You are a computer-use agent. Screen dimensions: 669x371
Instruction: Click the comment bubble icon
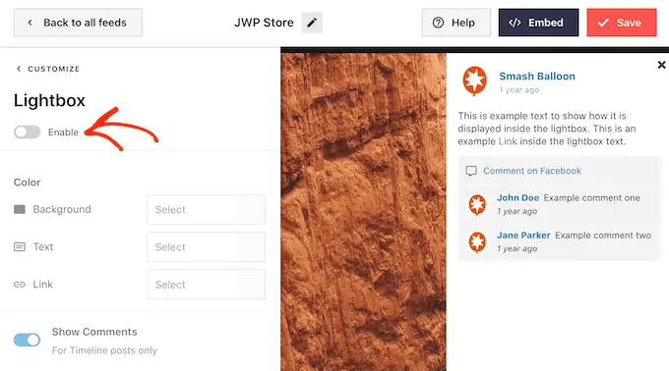point(471,171)
